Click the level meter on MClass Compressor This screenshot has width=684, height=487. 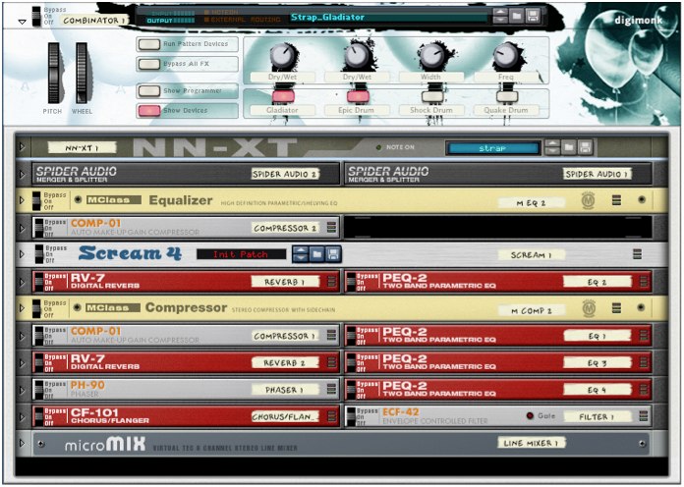616,307
